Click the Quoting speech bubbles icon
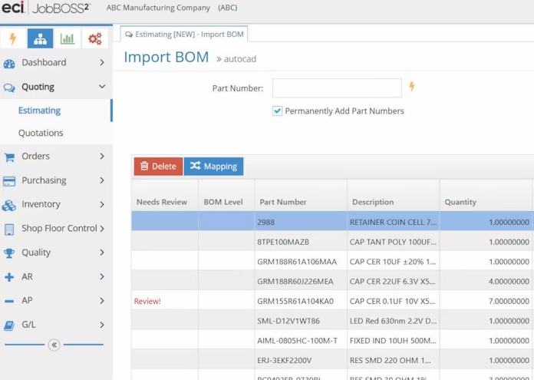The height and width of the screenshot is (380, 534). pyautogui.click(x=9, y=88)
